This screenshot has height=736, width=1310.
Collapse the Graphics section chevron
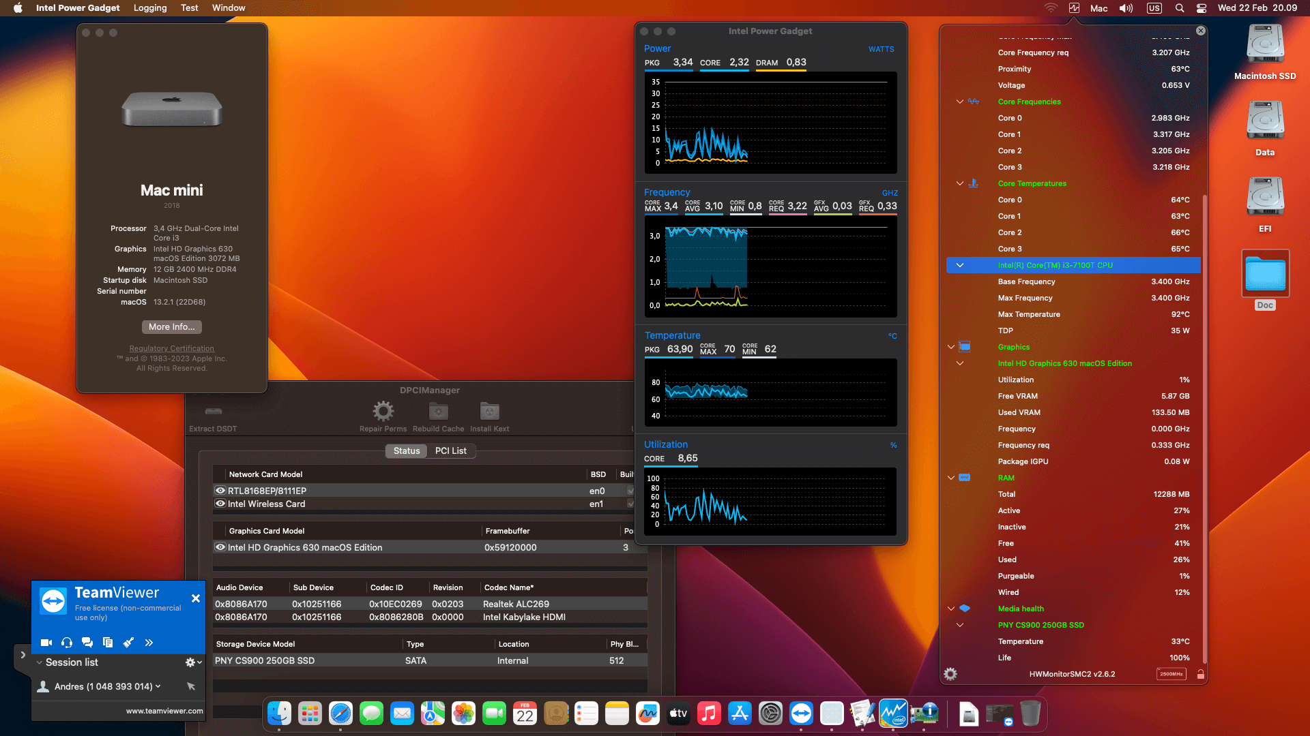pos(951,347)
